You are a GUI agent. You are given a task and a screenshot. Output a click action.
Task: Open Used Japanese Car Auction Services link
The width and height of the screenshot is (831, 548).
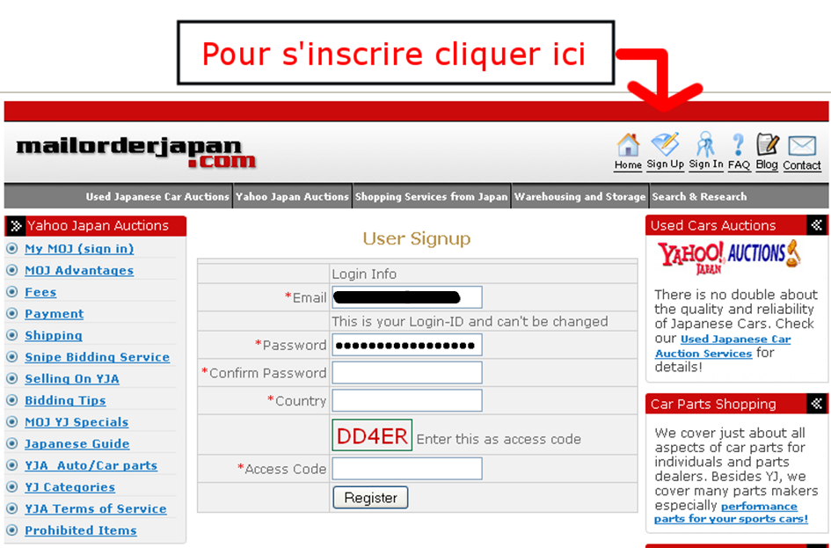point(723,346)
